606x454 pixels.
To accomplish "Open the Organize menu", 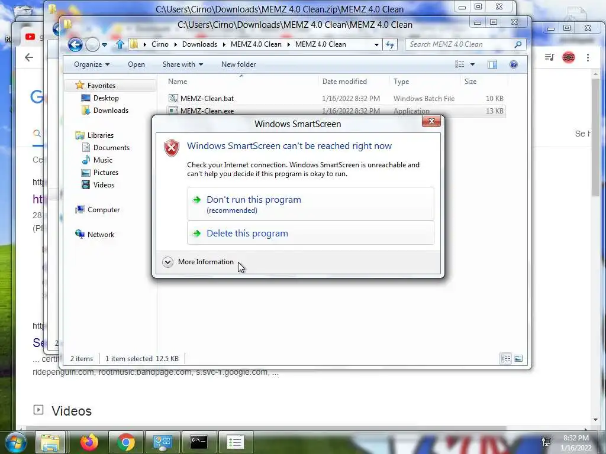I will point(92,64).
